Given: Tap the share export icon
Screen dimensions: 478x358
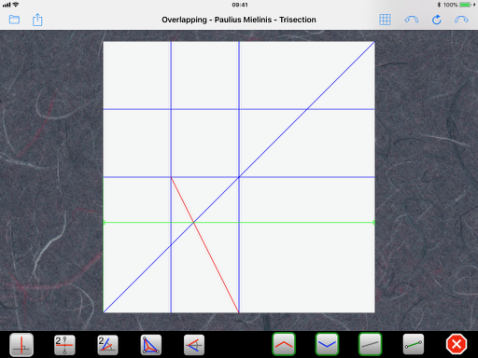Looking at the screenshot, I should click(37, 20).
